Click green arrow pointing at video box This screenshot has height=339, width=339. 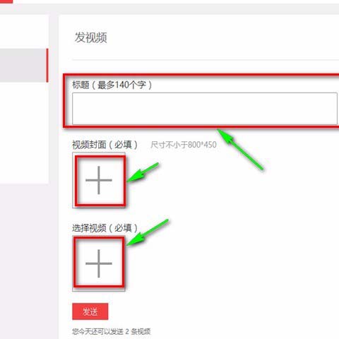pyautogui.click(x=148, y=232)
